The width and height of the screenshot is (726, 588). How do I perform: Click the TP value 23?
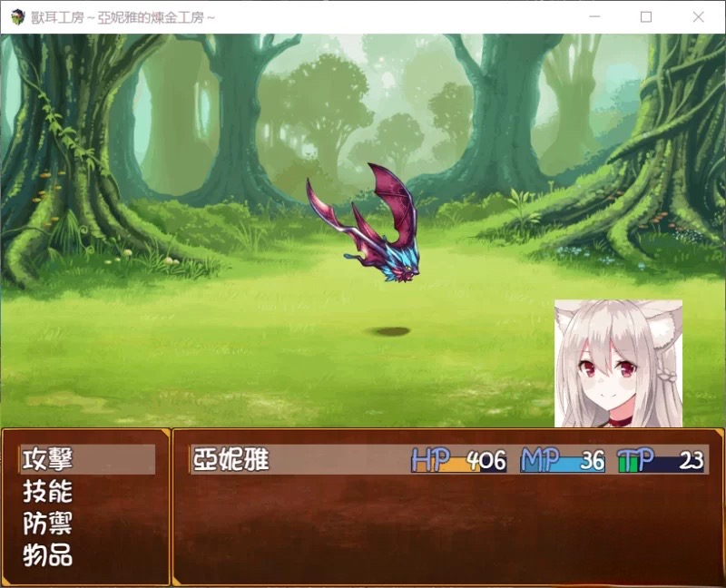[691, 460]
